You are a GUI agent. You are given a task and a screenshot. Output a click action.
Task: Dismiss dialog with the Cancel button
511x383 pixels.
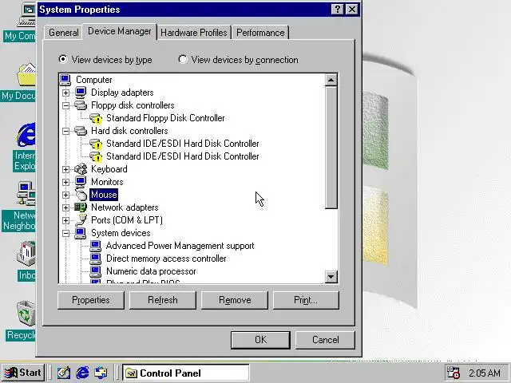tap(325, 340)
